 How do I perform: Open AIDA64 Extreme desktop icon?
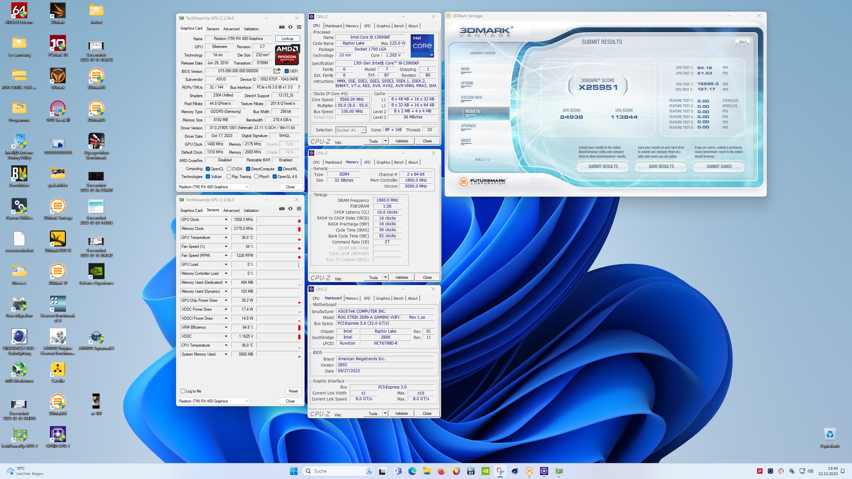tap(19, 13)
